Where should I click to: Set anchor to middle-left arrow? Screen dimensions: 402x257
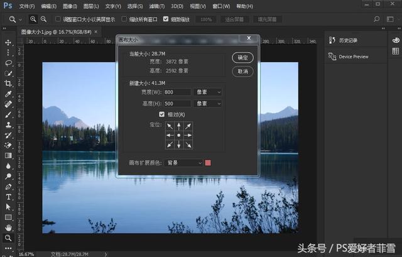pyautogui.click(x=170, y=135)
